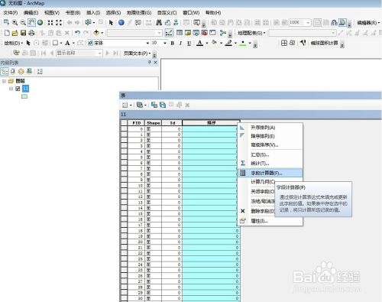382x302 pixels.
Task: Select List By Visibility icon
Action: click(21, 72)
